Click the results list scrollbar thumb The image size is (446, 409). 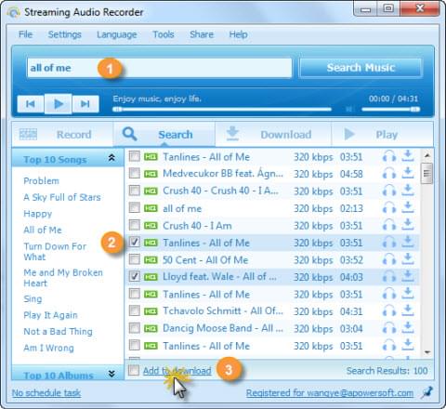click(x=427, y=174)
